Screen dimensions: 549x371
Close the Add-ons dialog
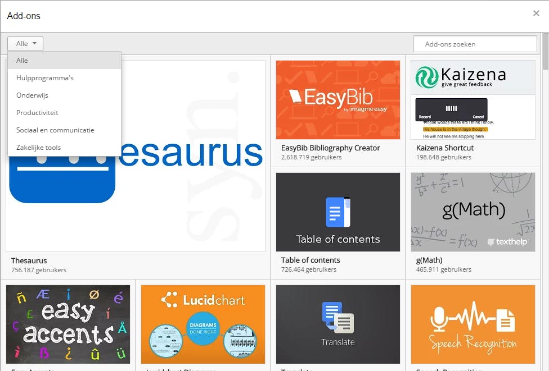pos(536,13)
